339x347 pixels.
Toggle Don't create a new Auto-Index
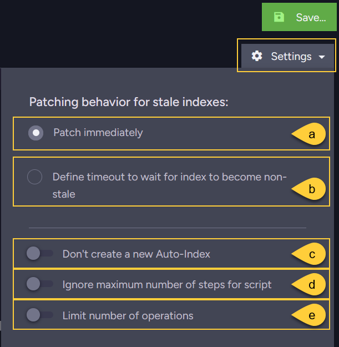pos(40,253)
